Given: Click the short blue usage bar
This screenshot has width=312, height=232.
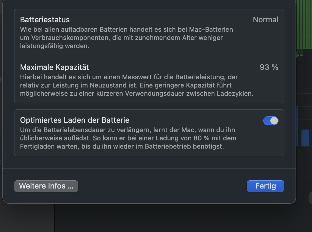Looking at the screenshot, I should click(x=305, y=137).
